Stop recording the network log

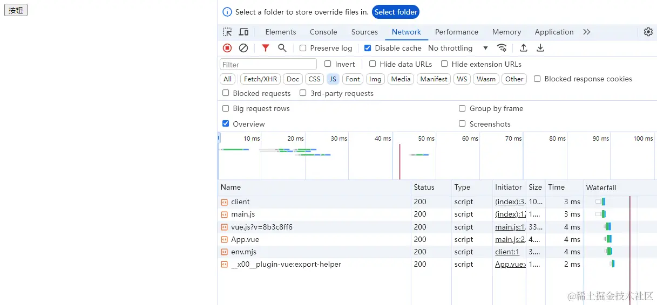(227, 48)
